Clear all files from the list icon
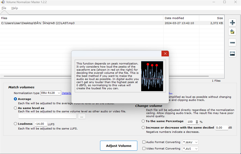The height and width of the screenshot is (154, 241). [232, 53]
